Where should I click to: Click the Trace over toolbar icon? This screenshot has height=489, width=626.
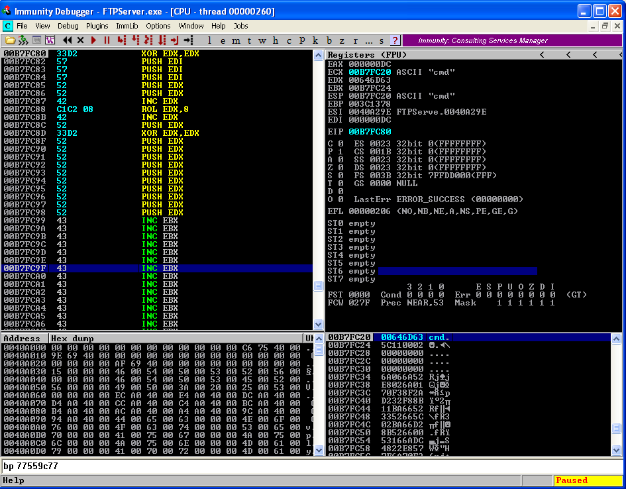(x=162, y=40)
